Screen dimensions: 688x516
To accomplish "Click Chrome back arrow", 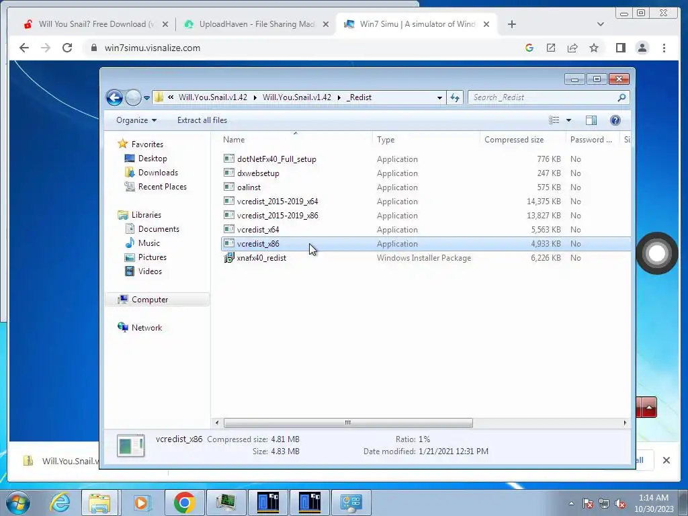I will (24, 48).
